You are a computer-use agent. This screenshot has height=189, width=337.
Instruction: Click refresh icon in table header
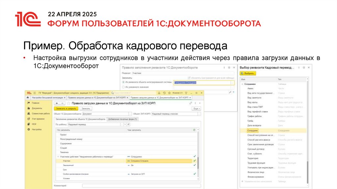tap(194, 130)
